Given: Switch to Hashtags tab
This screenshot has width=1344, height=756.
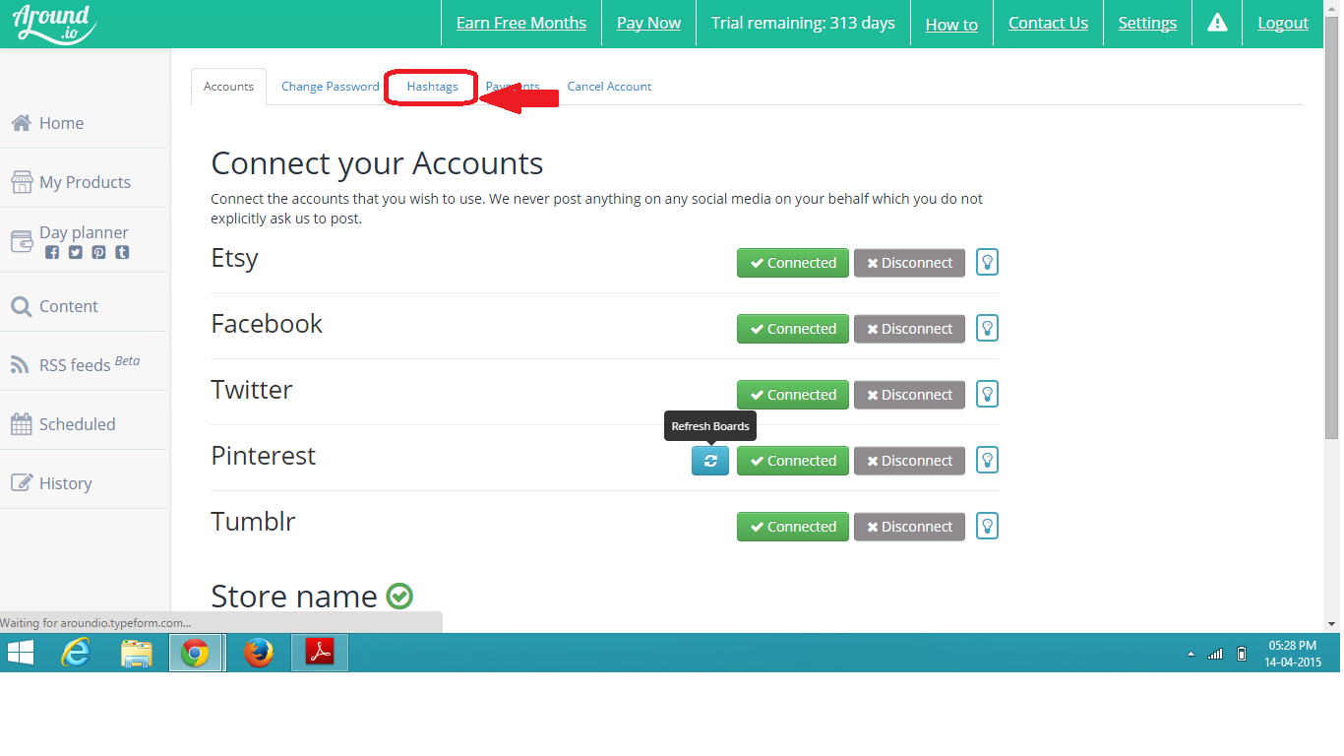Looking at the screenshot, I should (433, 87).
